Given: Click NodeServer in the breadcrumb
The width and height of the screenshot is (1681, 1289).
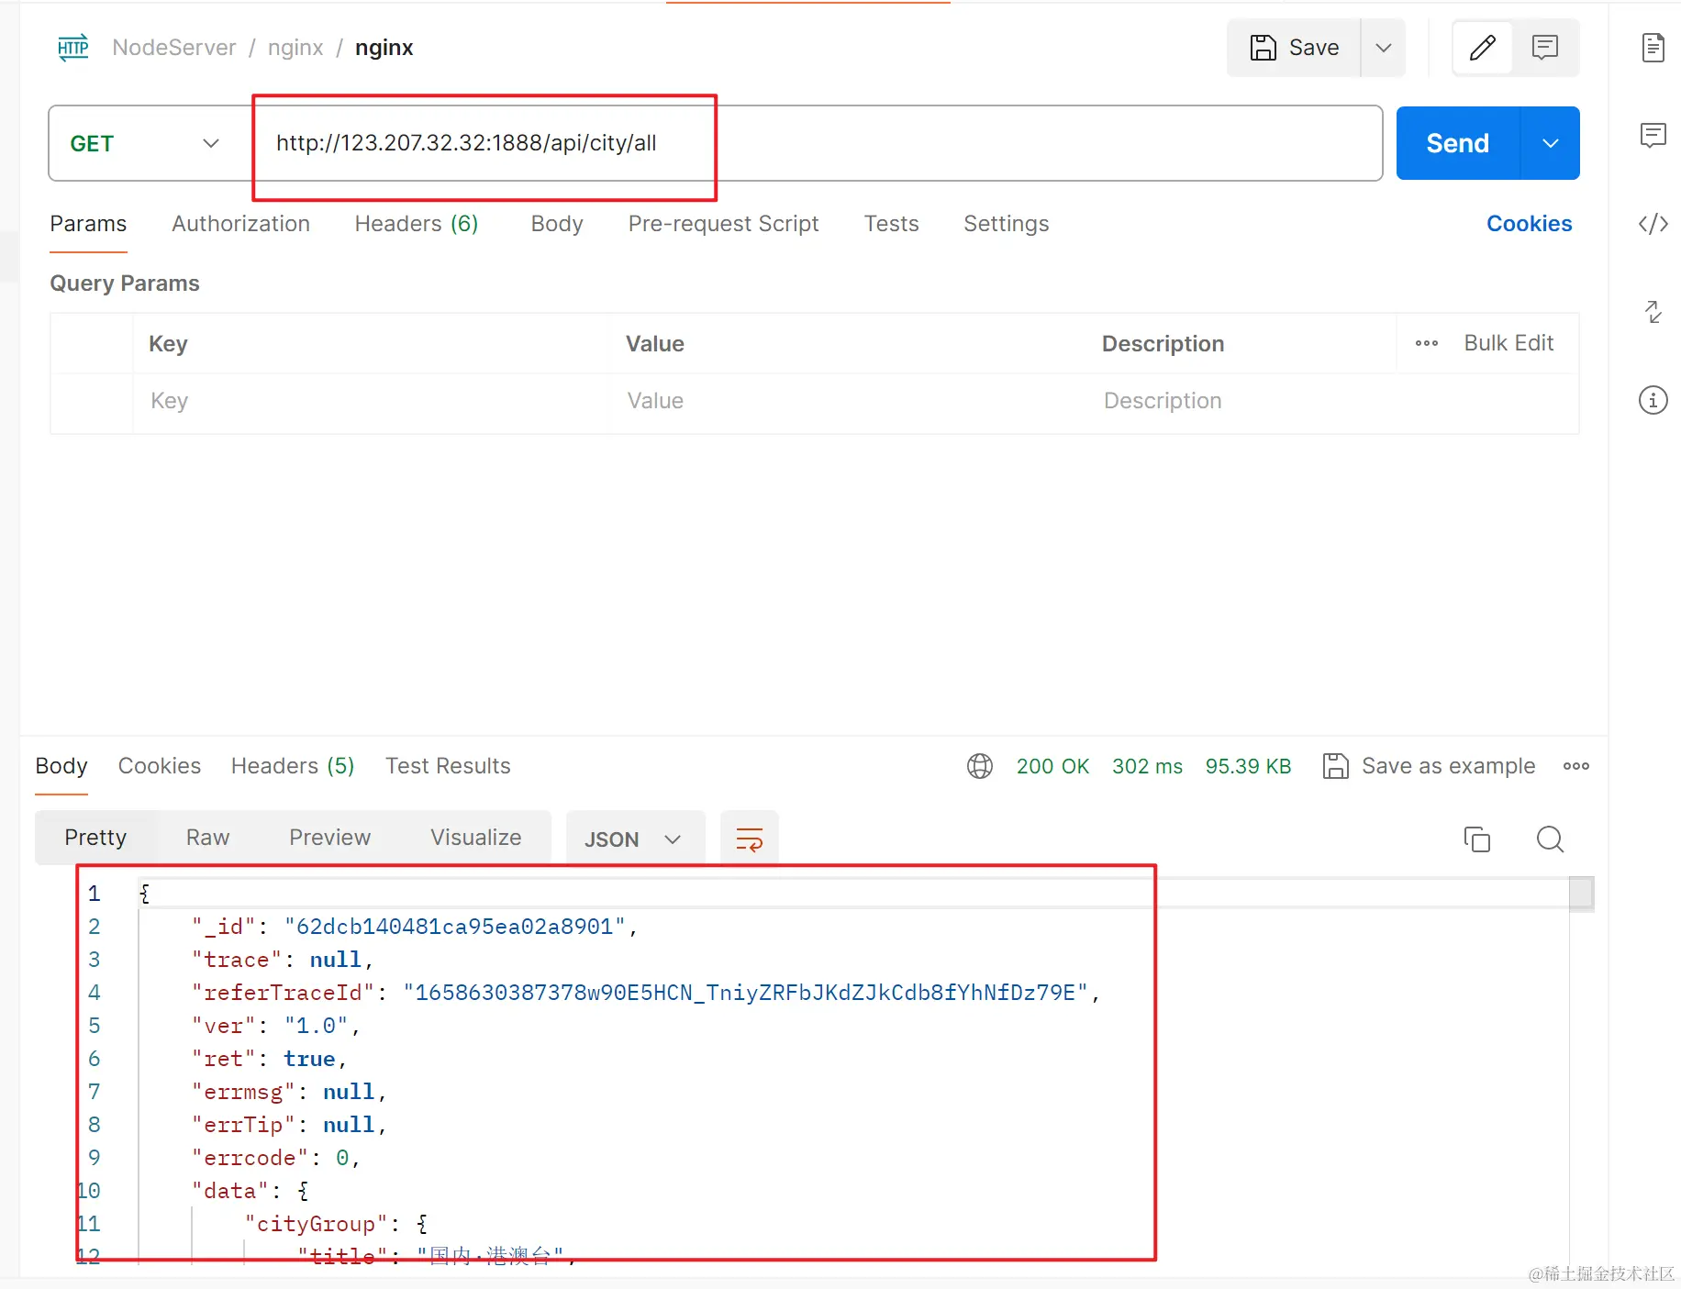Looking at the screenshot, I should tap(174, 48).
